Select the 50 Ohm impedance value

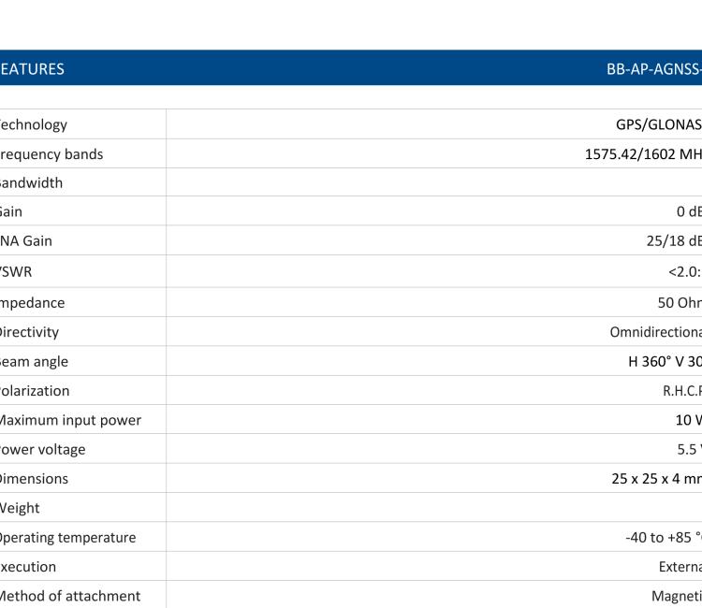pos(680,302)
